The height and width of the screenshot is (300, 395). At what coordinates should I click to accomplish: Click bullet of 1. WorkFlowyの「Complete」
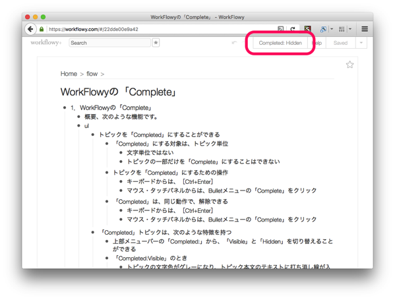pyautogui.click(x=65, y=107)
